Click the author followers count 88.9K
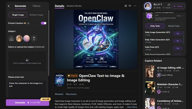Screen dimensions: 192x109 (157, 8)
